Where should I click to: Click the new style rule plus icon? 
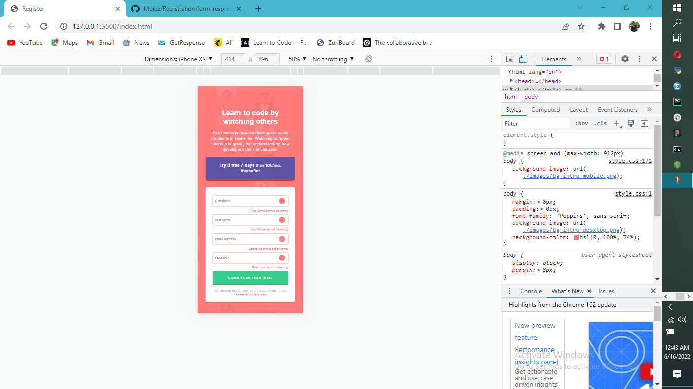(x=617, y=123)
